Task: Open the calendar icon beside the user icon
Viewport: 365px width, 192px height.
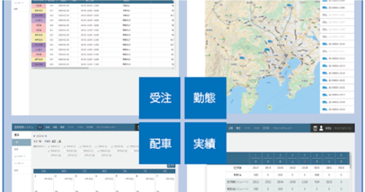Action: pyautogui.click(x=315, y=128)
